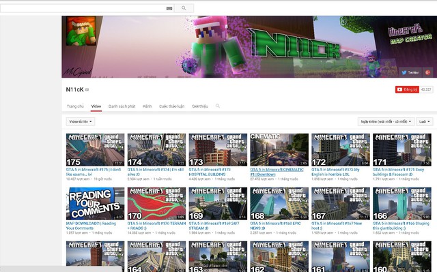This screenshot has height=272, width=437.
Task: Open thumbnail of video 162
Action: [279, 256]
